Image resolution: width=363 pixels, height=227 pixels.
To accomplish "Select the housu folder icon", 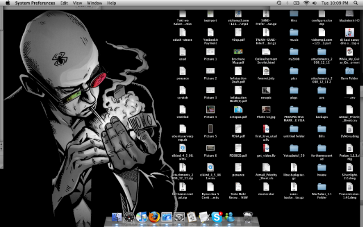I will click(322, 167).
